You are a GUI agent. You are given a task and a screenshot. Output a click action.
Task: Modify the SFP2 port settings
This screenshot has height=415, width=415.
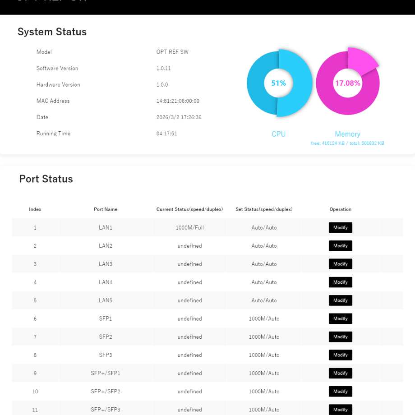click(341, 337)
